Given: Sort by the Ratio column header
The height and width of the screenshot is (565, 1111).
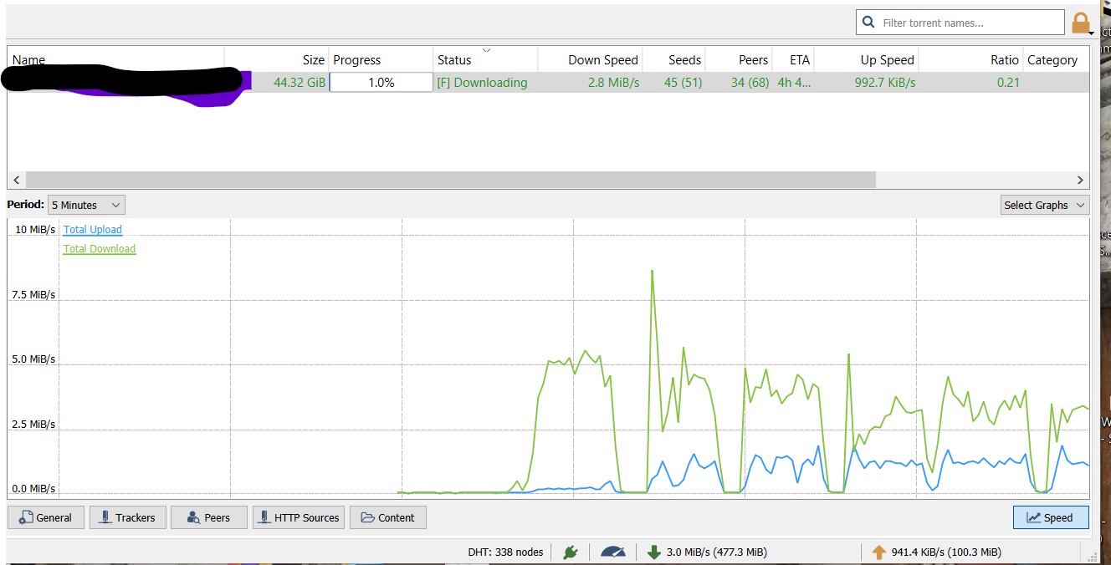Looking at the screenshot, I should click(970, 59).
